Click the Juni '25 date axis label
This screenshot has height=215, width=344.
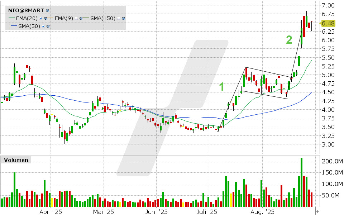click(x=157, y=212)
